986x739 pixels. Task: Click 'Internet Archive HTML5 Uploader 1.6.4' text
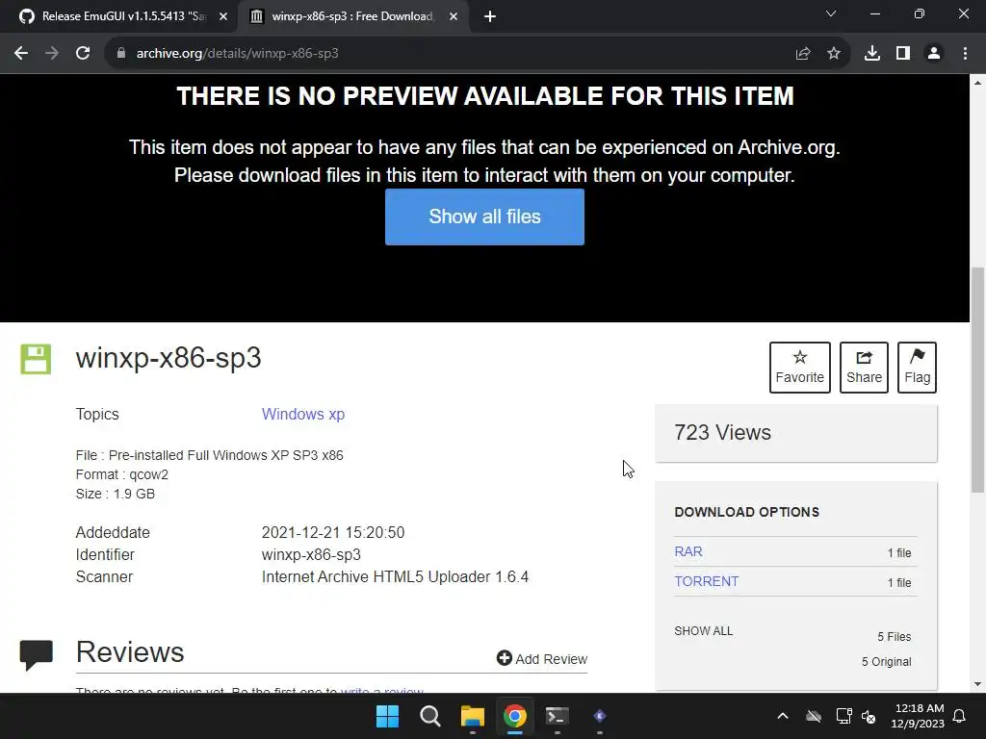click(x=395, y=577)
